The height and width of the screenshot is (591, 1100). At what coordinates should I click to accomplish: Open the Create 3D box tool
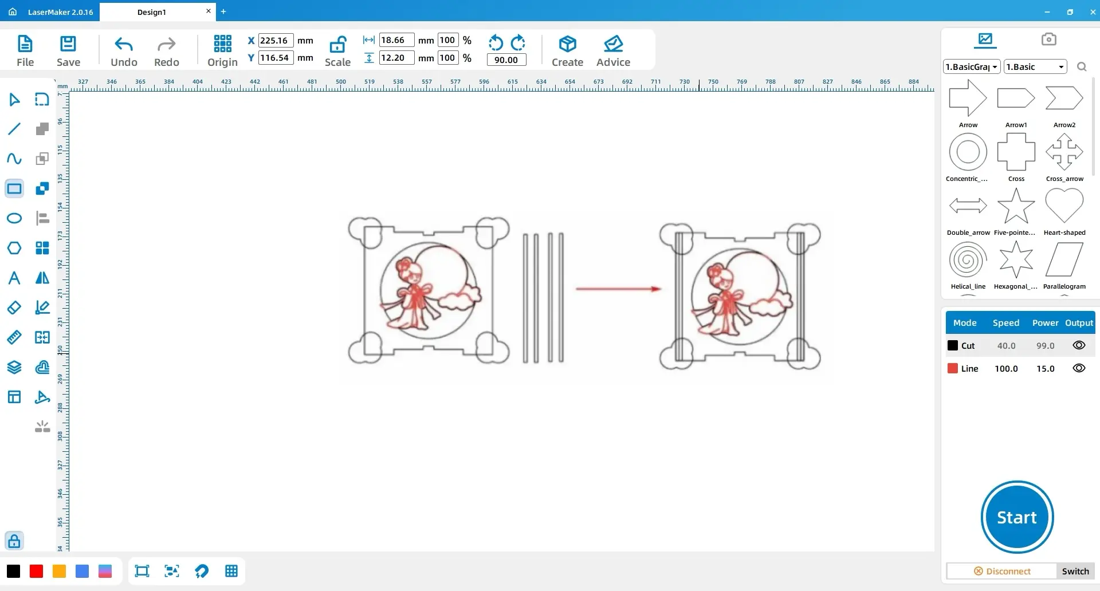567,51
